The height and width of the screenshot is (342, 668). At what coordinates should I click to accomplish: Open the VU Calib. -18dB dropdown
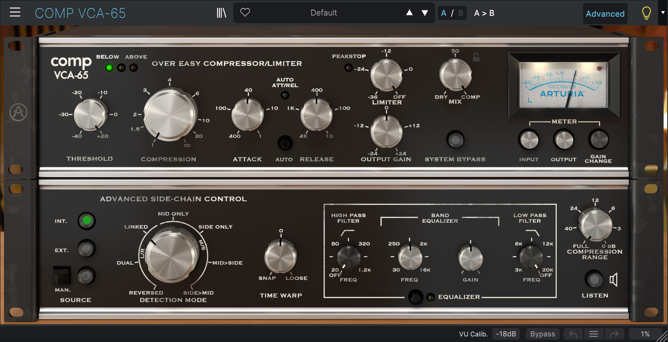pos(506,334)
